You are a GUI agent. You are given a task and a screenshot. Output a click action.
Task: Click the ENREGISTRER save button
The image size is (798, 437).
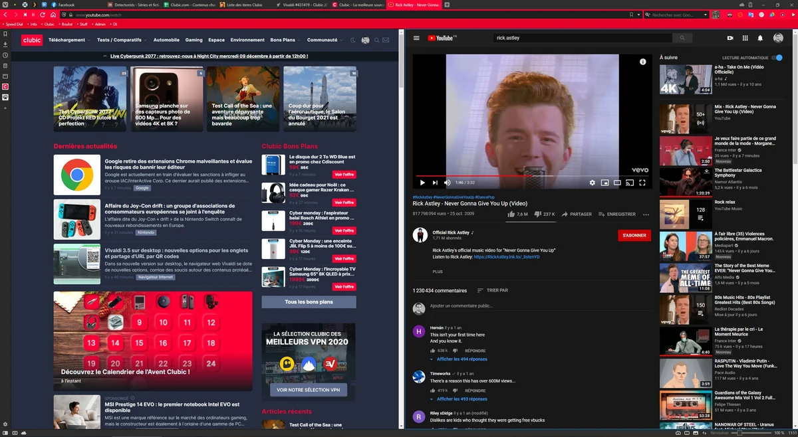[x=617, y=215]
